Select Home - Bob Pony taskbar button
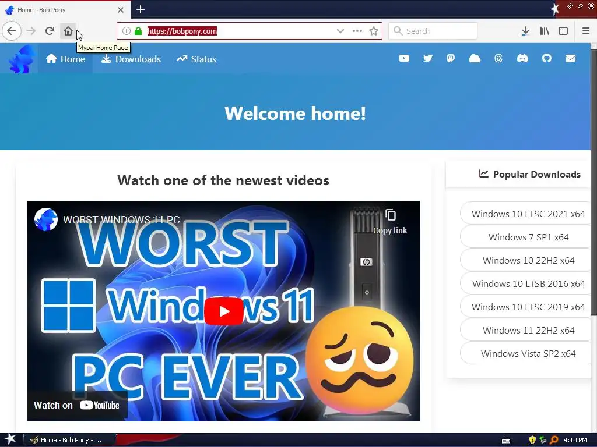 (69, 440)
